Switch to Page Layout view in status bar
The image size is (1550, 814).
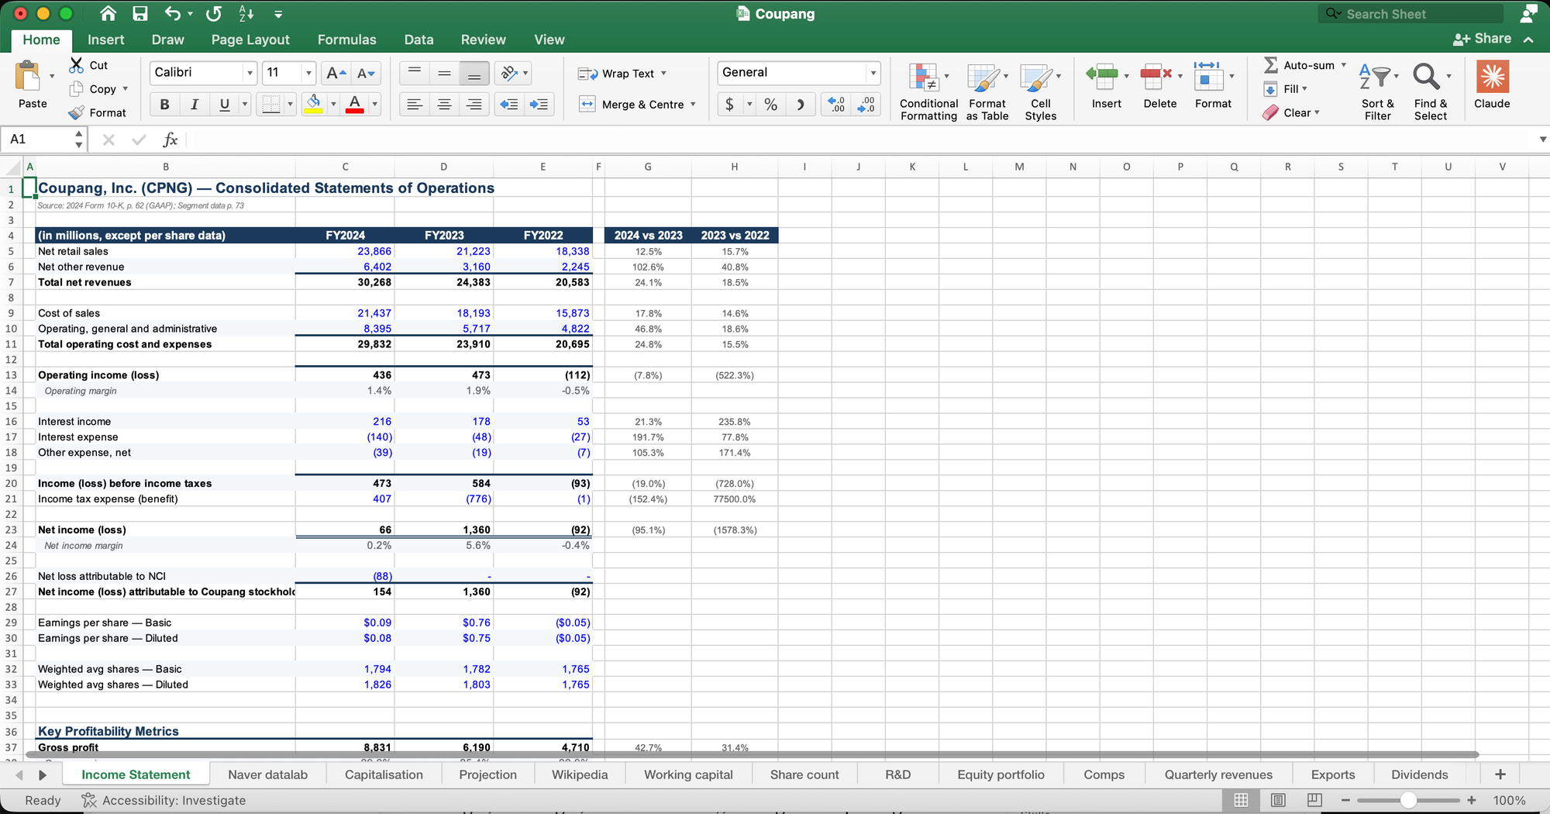pos(1278,800)
